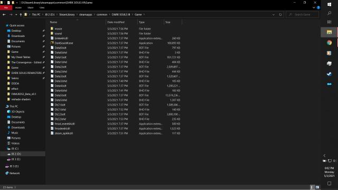
Task: Switch to Details view layout
Action: click(312, 187)
